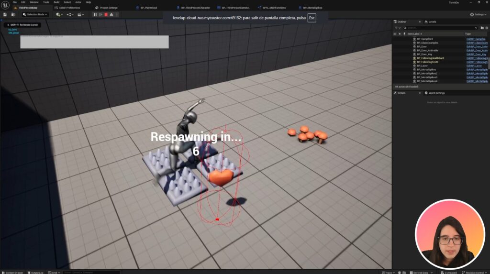Open the Help menu
The image size is (490, 274).
tap(89, 2)
